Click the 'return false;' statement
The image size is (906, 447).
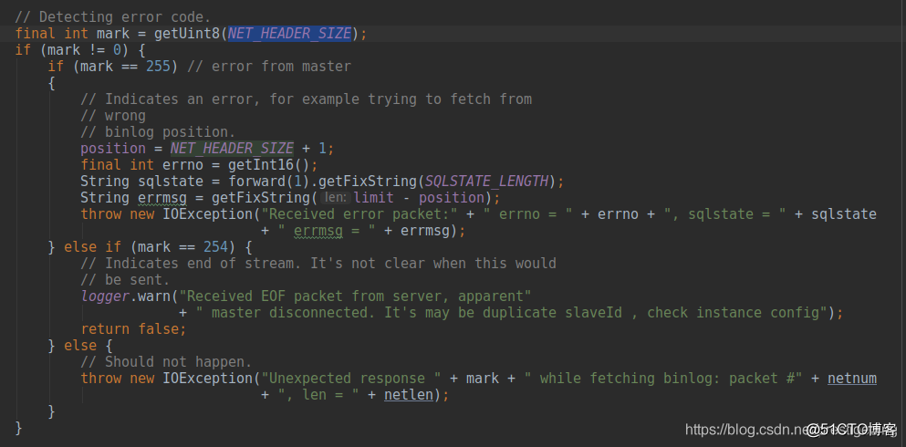134,329
